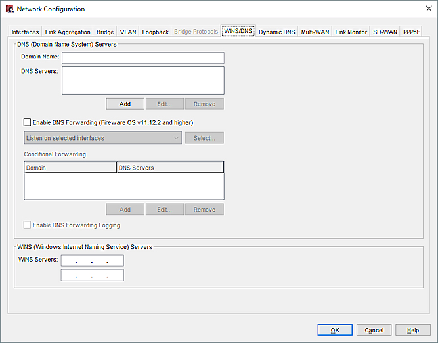The height and width of the screenshot is (343, 438).
Task: Switch to the Multi-WAN tab
Action: [x=315, y=32]
